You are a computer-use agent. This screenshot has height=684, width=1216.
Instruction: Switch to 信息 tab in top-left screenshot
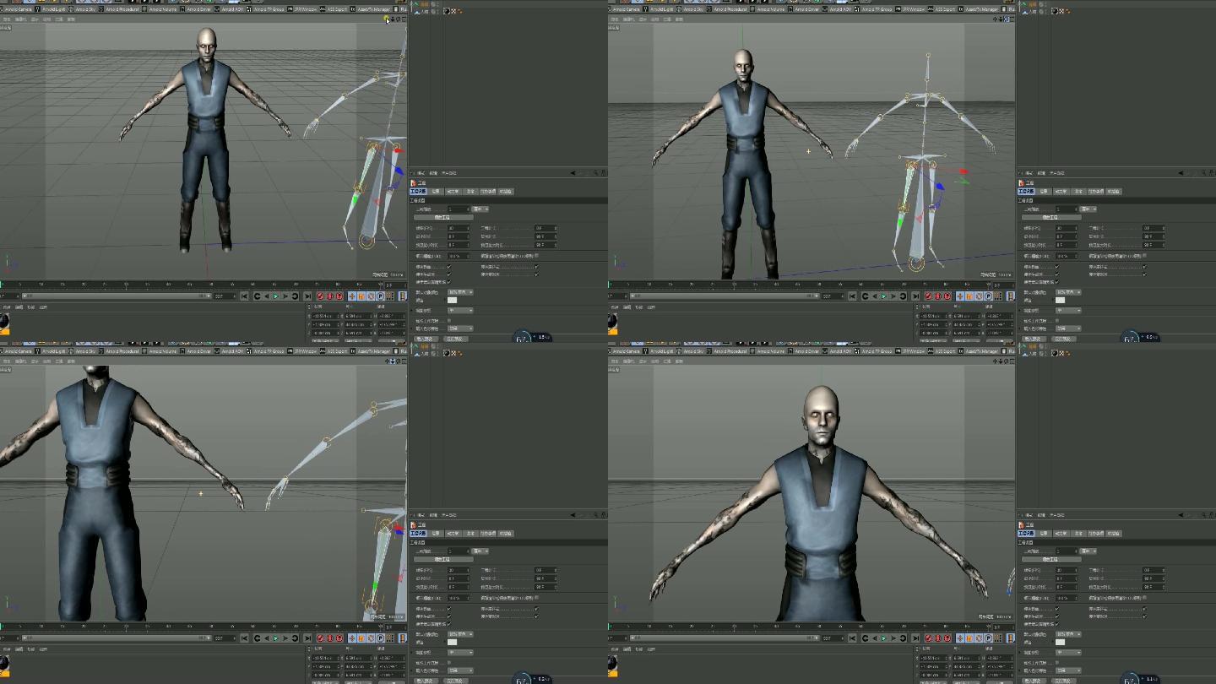[x=436, y=192]
